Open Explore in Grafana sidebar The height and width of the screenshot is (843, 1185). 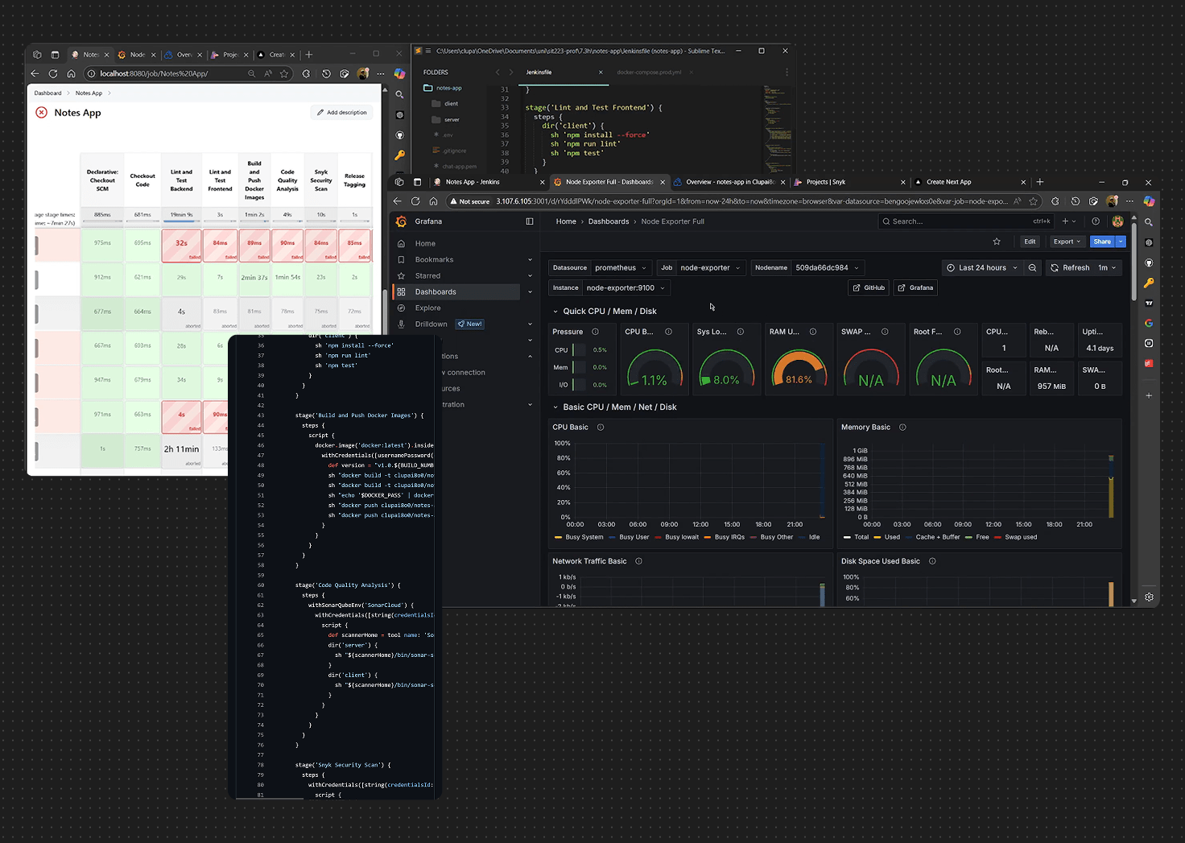(x=427, y=308)
